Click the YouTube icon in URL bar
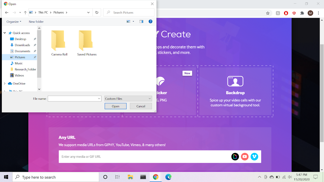Image resolution: width=324 pixels, height=182 pixels. [245, 156]
